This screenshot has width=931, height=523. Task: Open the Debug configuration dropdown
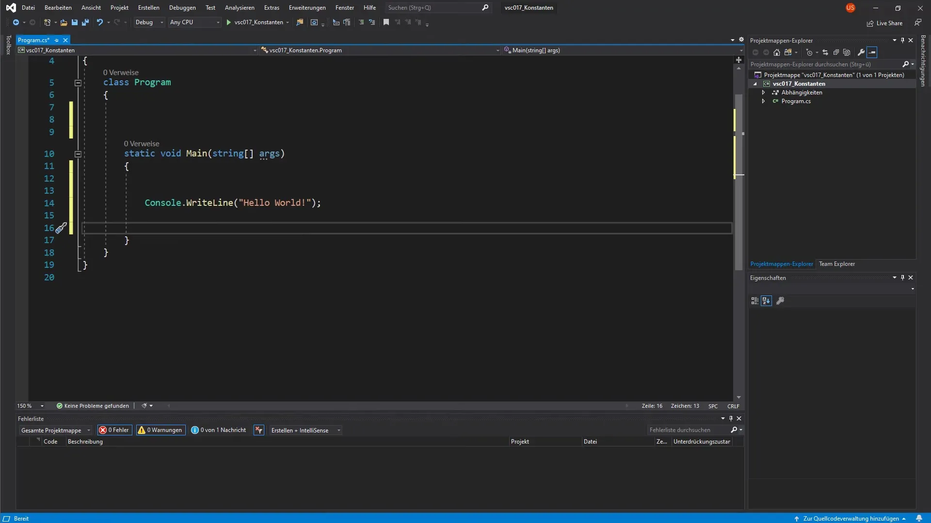coord(149,22)
